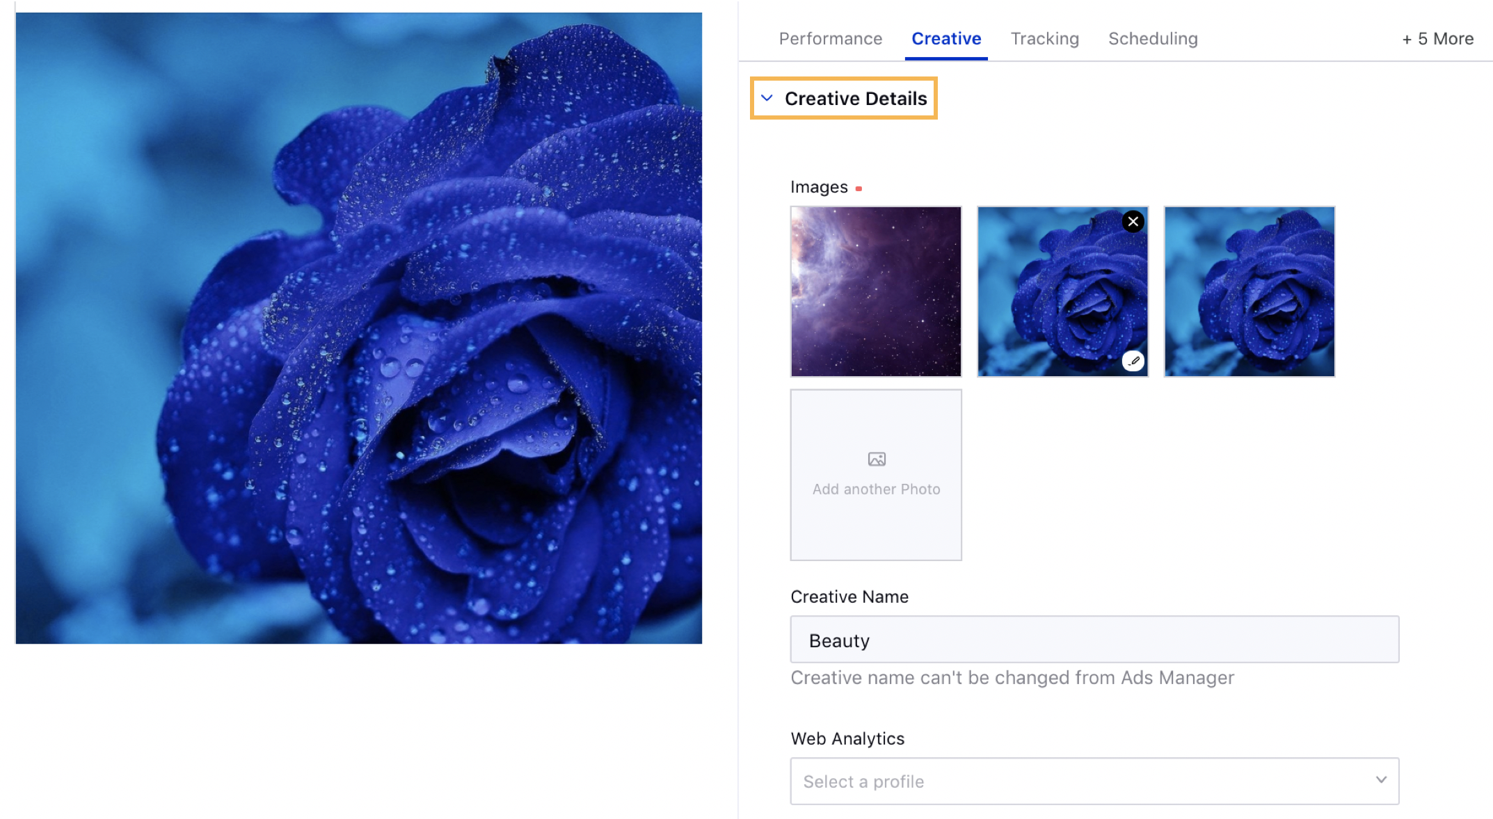
Task: Collapse the Creative Details panel
Action: pos(769,98)
